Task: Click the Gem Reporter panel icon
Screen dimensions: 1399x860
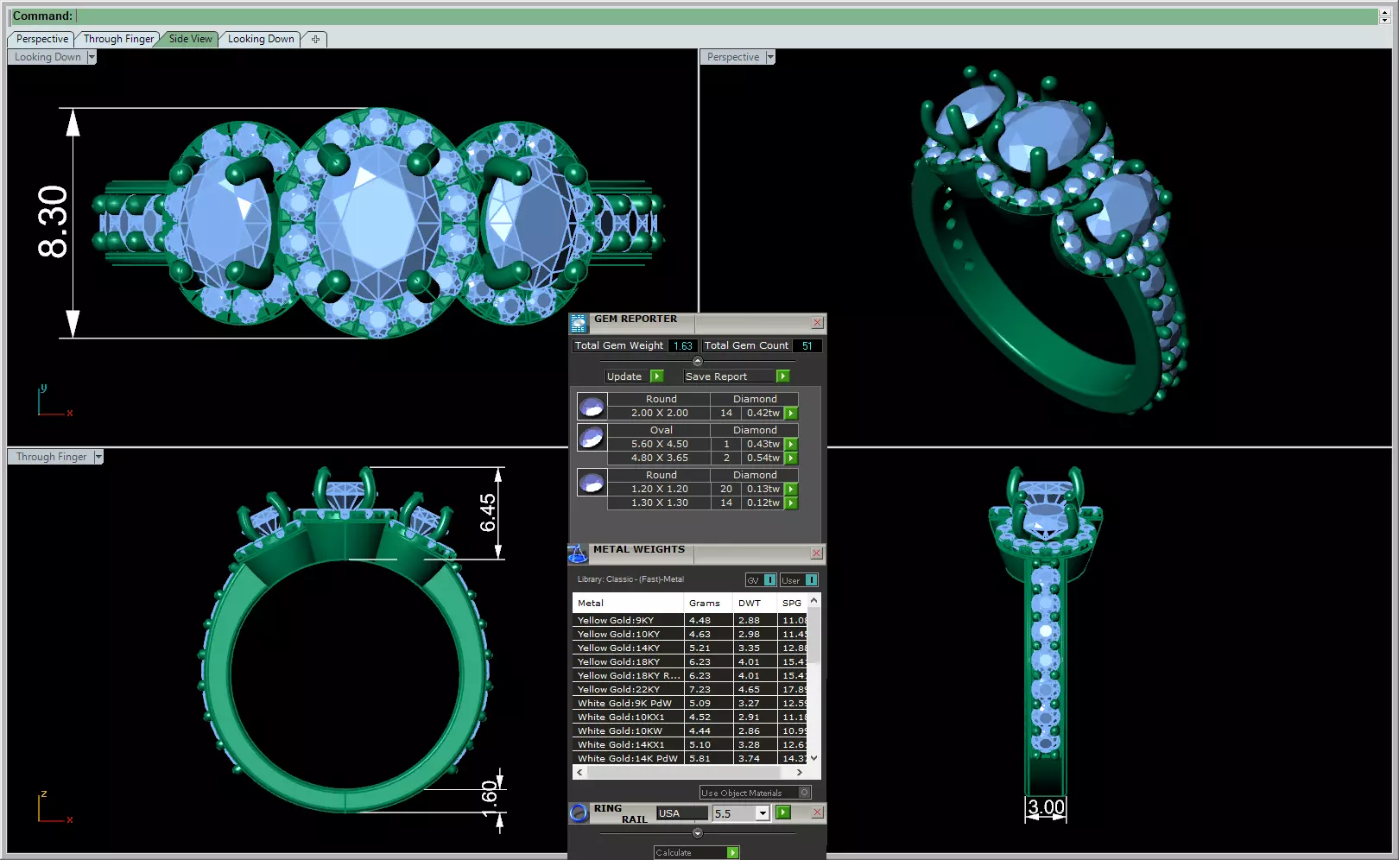Action: coord(579,323)
